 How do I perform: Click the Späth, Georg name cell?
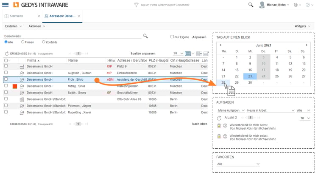pyautogui.click(x=77, y=93)
